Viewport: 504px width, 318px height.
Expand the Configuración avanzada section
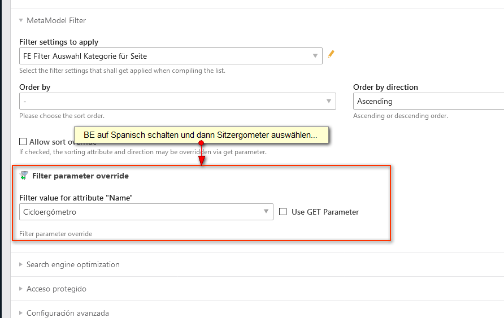pos(67,313)
